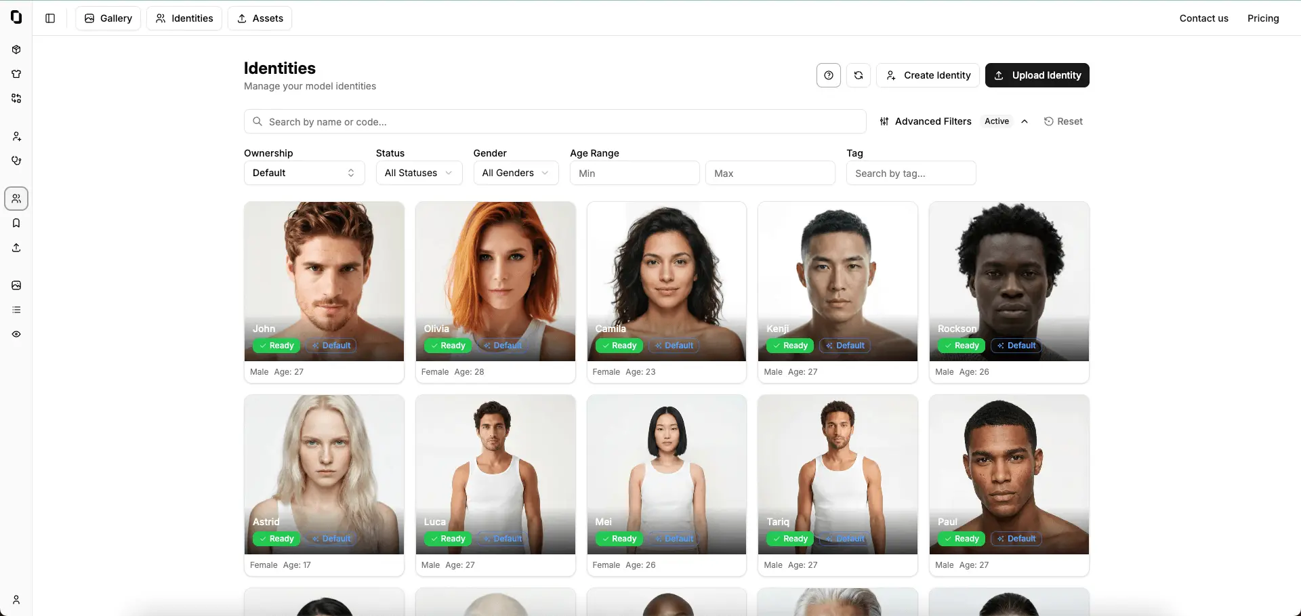Click the Default badge on Rockson's card

pos(1016,346)
